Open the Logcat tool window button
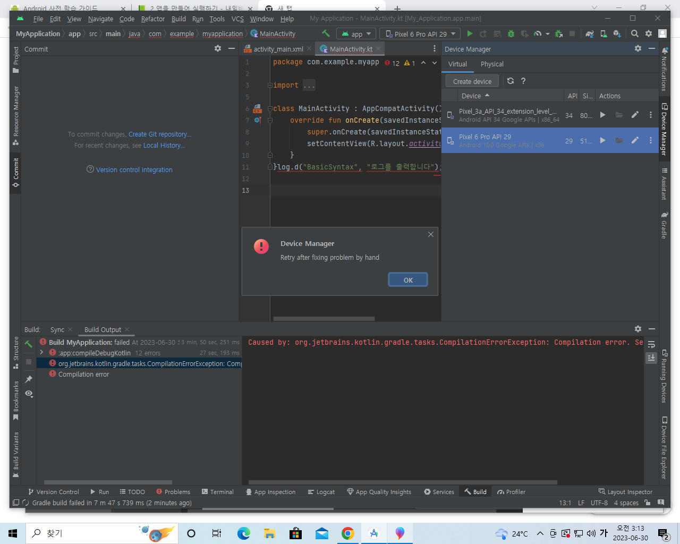This screenshot has height=544, width=680. [x=321, y=492]
